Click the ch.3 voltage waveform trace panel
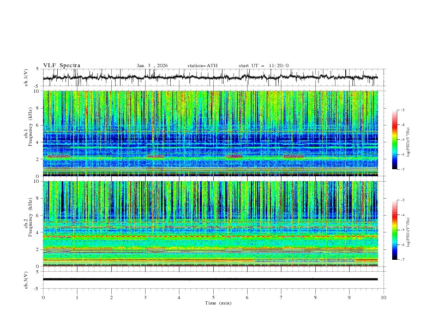The height and width of the screenshot is (334, 432). [214, 280]
